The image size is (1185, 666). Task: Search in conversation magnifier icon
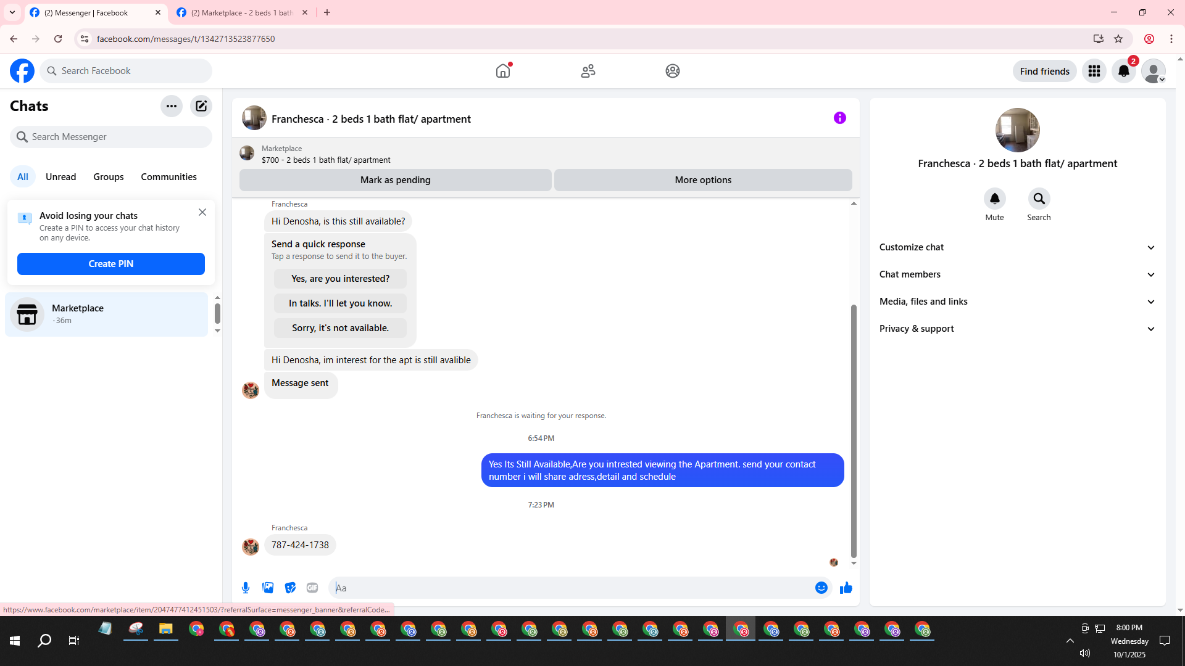pyautogui.click(x=1039, y=199)
